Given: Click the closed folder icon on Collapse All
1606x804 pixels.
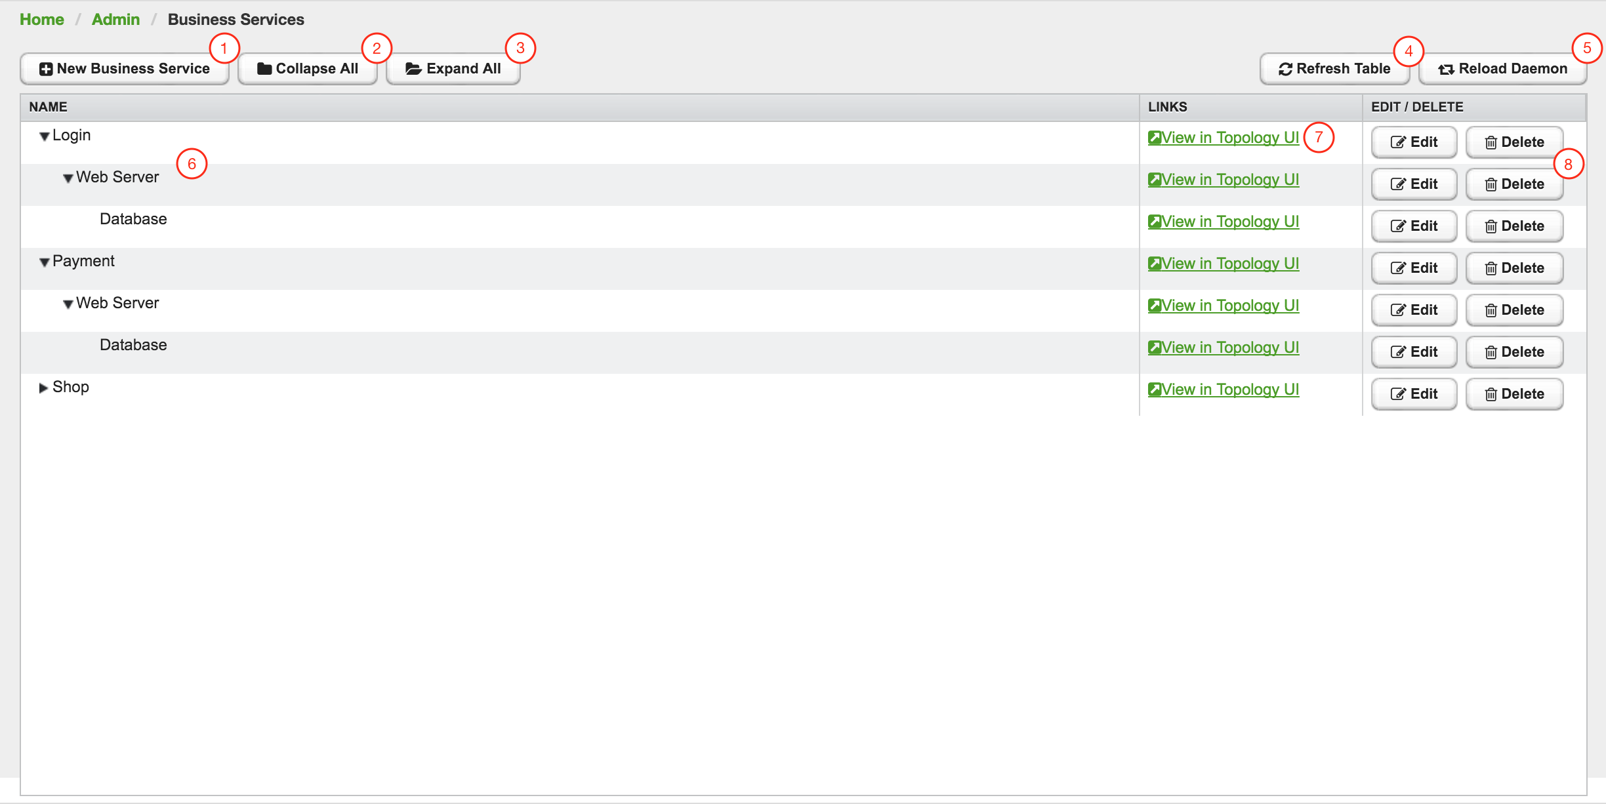Looking at the screenshot, I should (264, 69).
